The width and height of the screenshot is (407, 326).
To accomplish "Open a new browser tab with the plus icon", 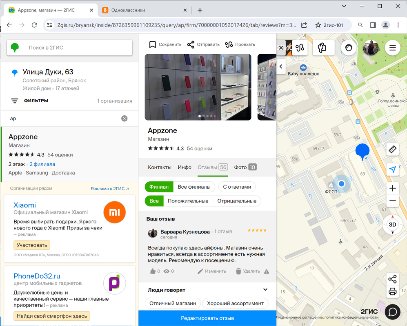I will (x=200, y=10).
